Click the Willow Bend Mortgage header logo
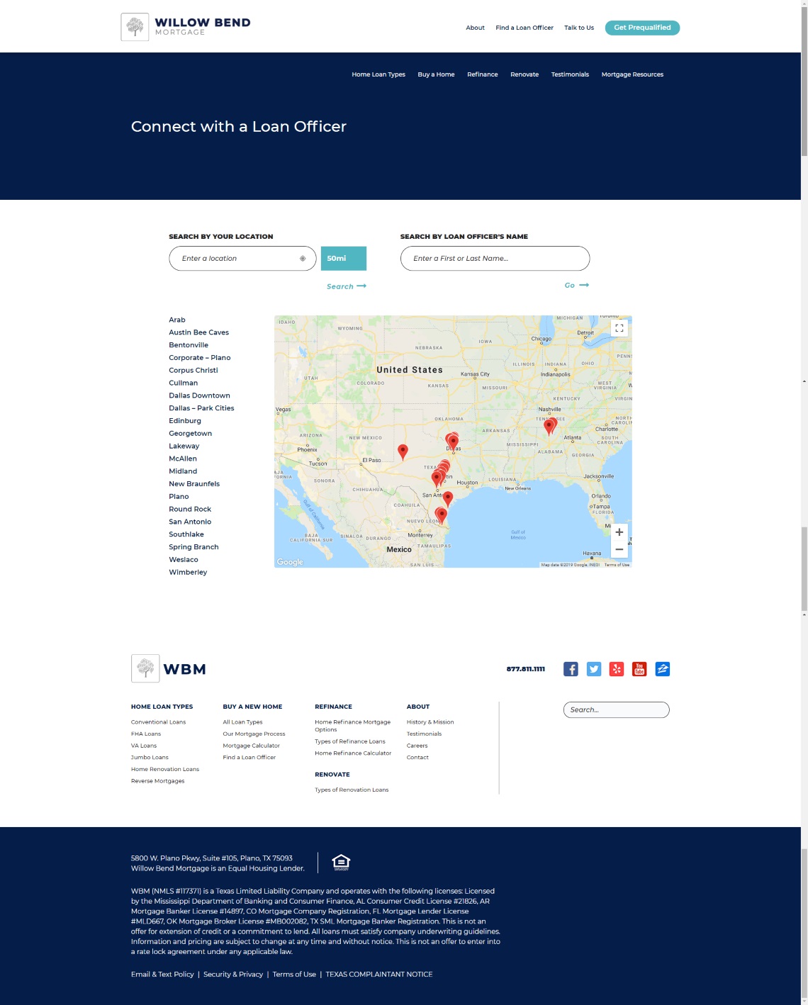This screenshot has width=808, height=1005. tap(186, 27)
